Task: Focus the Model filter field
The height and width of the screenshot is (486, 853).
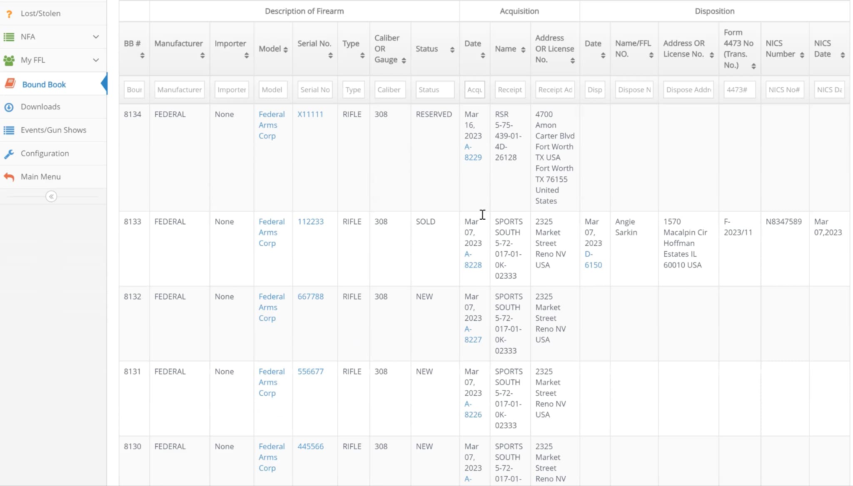Action: click(273, 90)
